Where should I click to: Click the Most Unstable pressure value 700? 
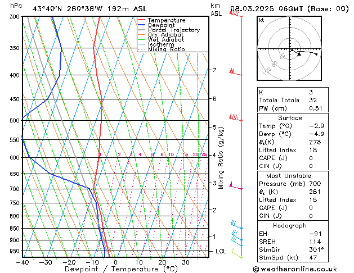pos(315,184)
